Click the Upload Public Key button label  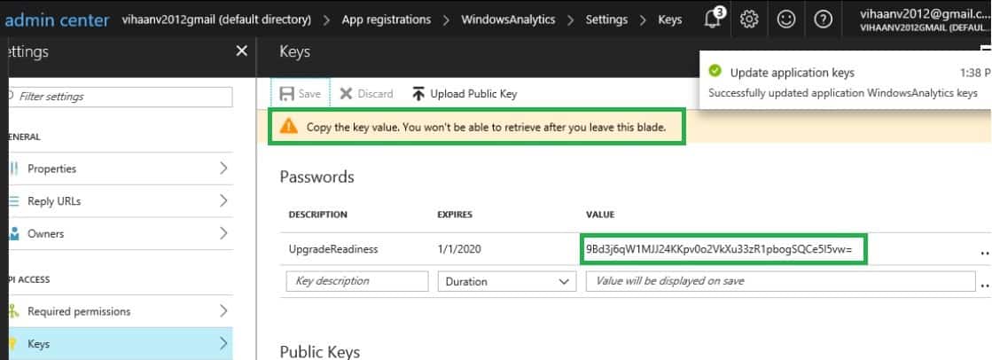pyautogui.click(x=474, y=94)
